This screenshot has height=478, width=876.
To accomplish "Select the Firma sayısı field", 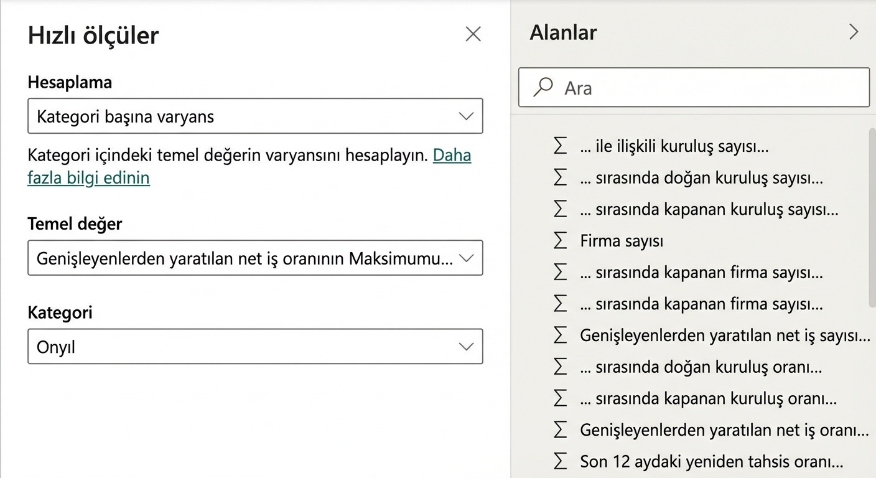I will [x=622, y=241].
